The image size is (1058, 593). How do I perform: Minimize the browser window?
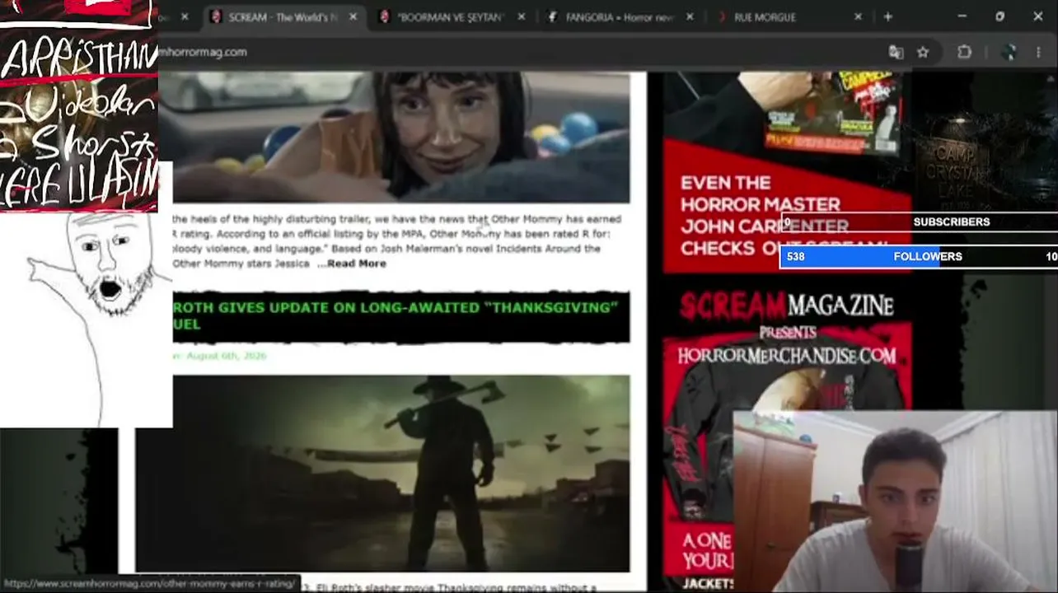(962, 16)
